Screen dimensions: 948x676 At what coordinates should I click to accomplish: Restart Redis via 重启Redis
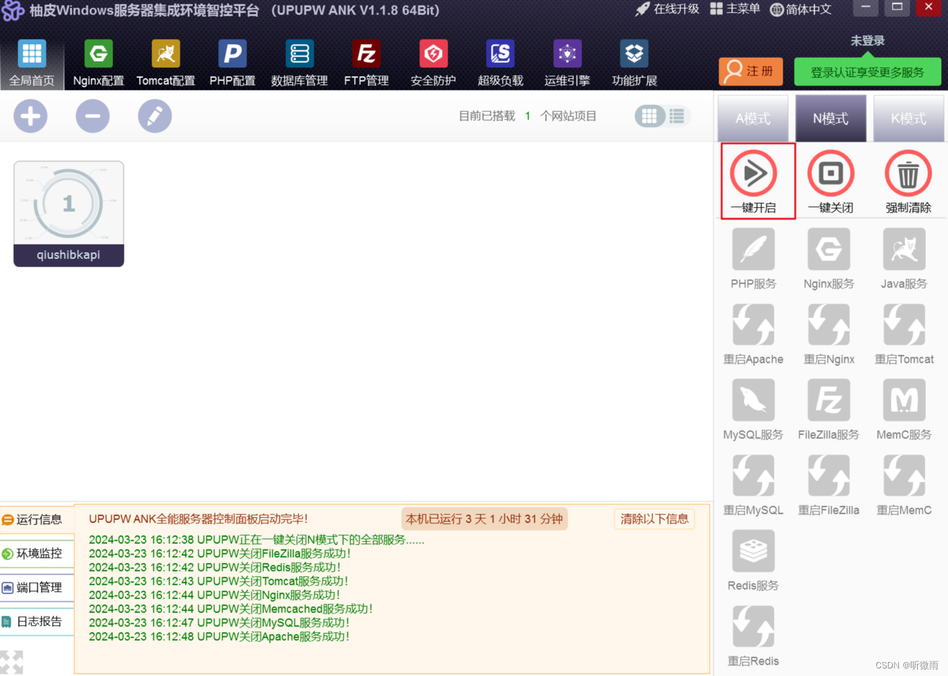(x=753, y=636)
